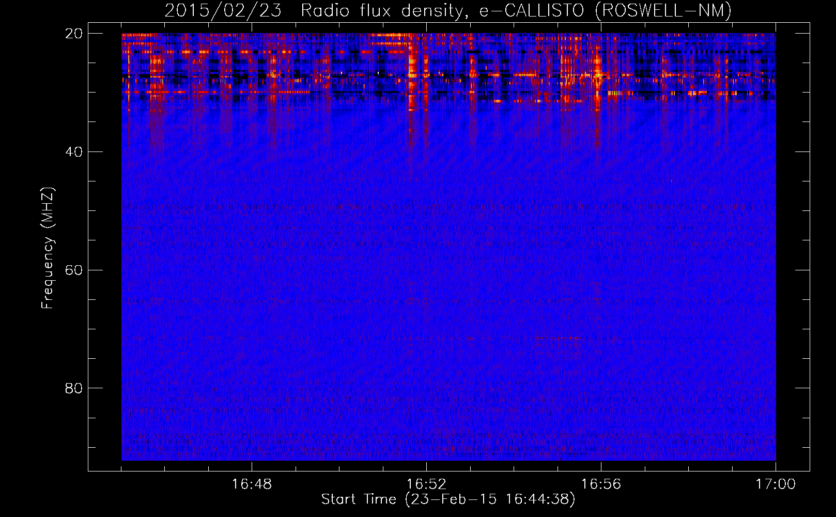Select the '(ROSWELL-NM)' station name in title

tap(663, 11)
